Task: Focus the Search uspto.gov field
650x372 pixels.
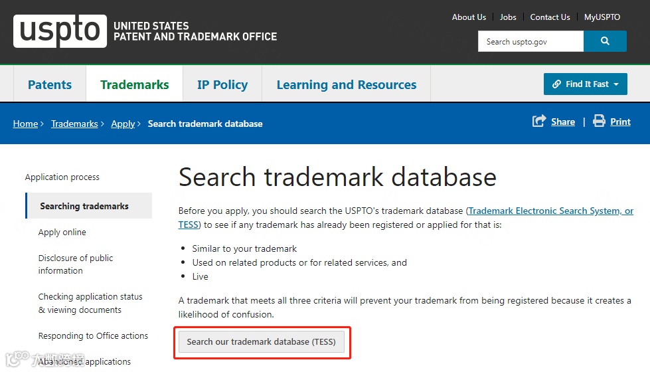Action: [530, 41]
